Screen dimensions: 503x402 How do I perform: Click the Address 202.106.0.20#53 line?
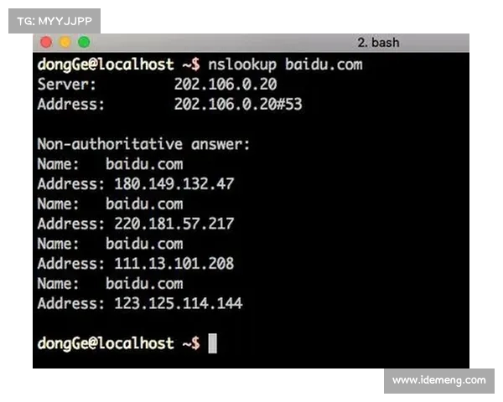coord(169,105)
